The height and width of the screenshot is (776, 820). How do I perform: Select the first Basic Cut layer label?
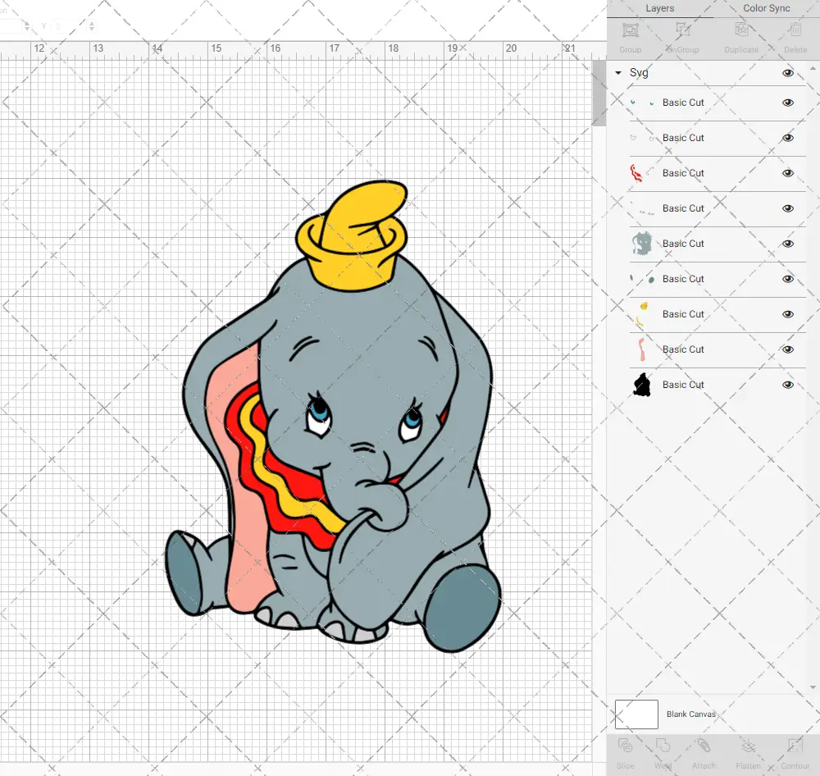pos(683,103)
